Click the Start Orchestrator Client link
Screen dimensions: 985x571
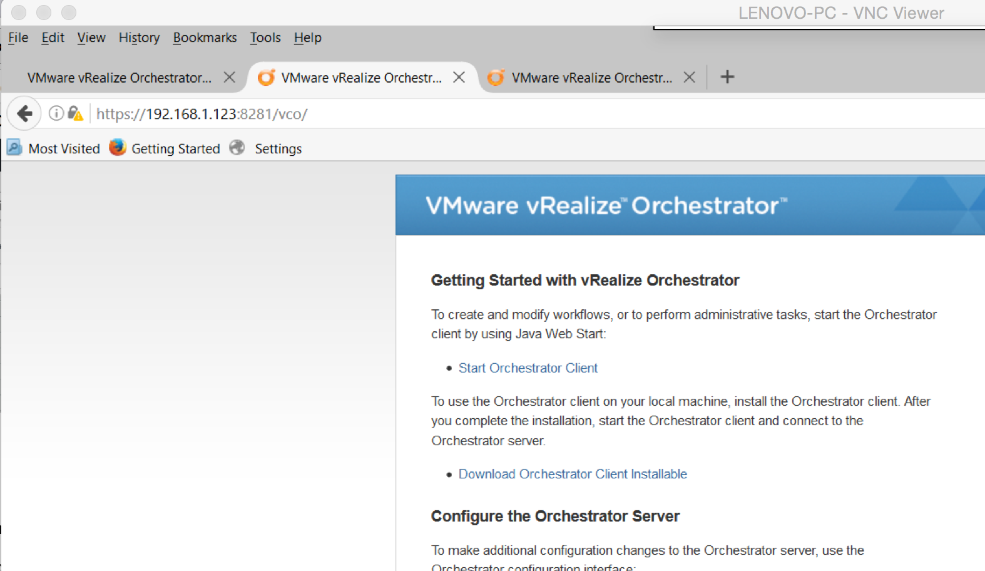(x=528, y=368)
